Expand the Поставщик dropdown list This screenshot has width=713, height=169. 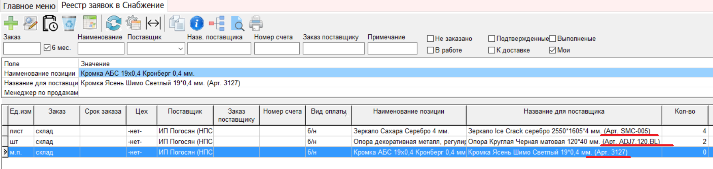click(180, 49)
